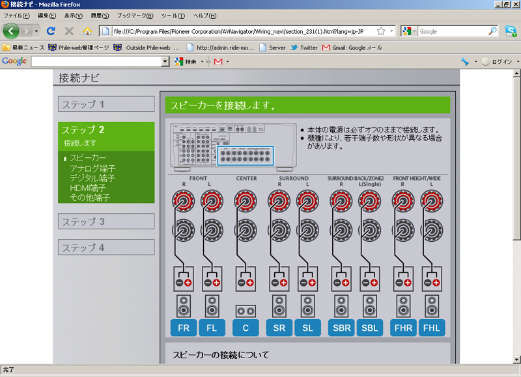Reload the page with the refresh icon
521x377 pixels.
tap(51, 31)
